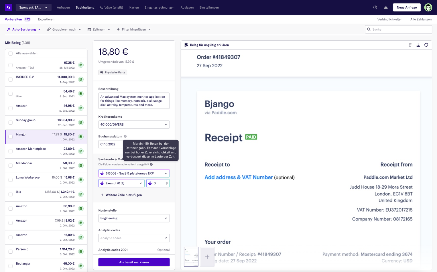Tick the Mandoobar row checkbox
The image size is (437, 272).
[11, 165]
